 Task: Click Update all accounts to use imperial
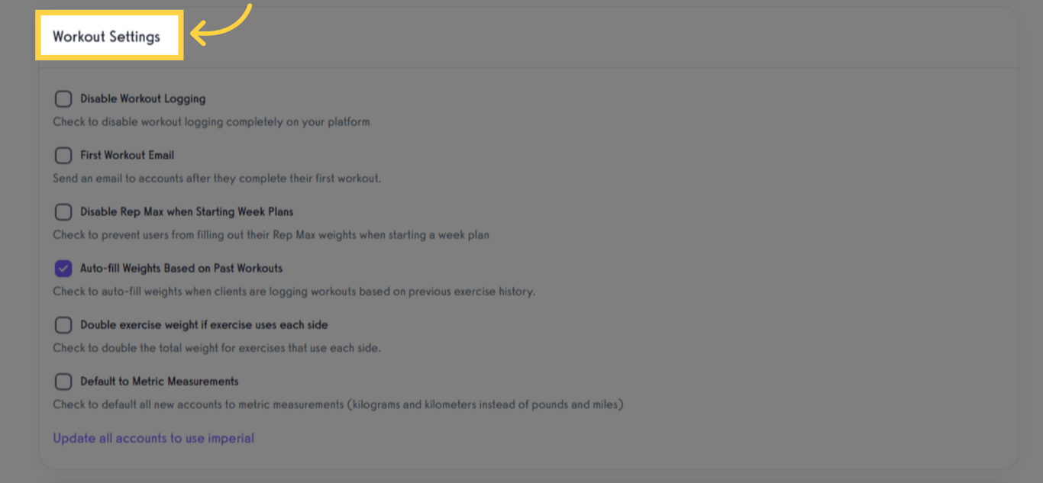coord(153,437)
